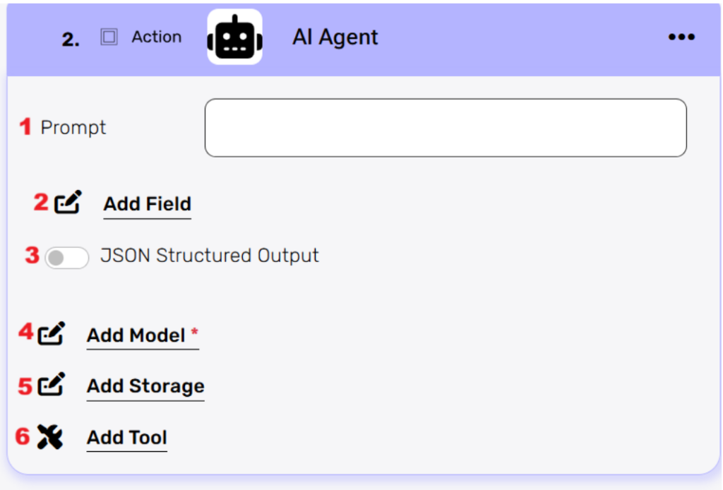Click the edit icon beside Add Model
The width and height of the screenshot is (723, 490).
click(x=52, y=333)
